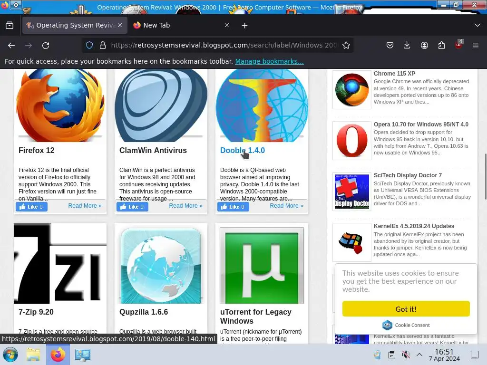The image size is (487, 365).
Task: Like the ClamWin Antivirus post
Action: tap(132, 207)
